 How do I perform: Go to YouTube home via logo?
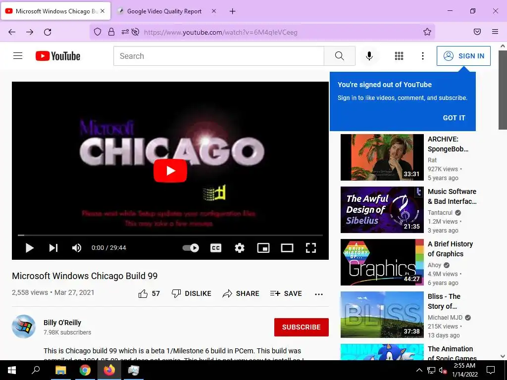tap(58, 56)
